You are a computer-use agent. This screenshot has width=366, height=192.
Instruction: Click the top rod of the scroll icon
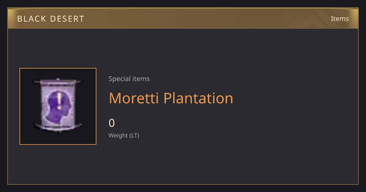click(x=58, y=82)
